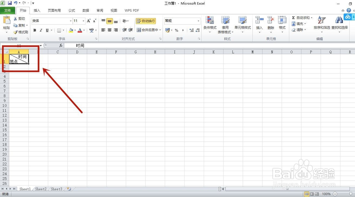Click Insert cells (插入) icon
Image resolution: width=355 pixels, height=197 pixels.
259,20
